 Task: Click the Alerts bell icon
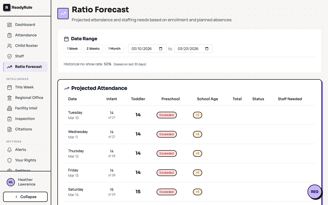coord(9,150)
